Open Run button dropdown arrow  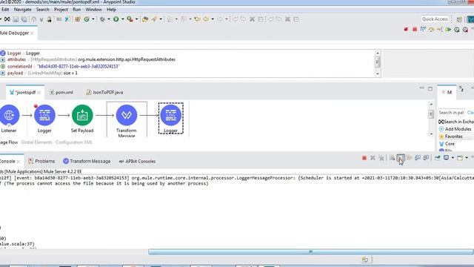click(x=122, y=19)
